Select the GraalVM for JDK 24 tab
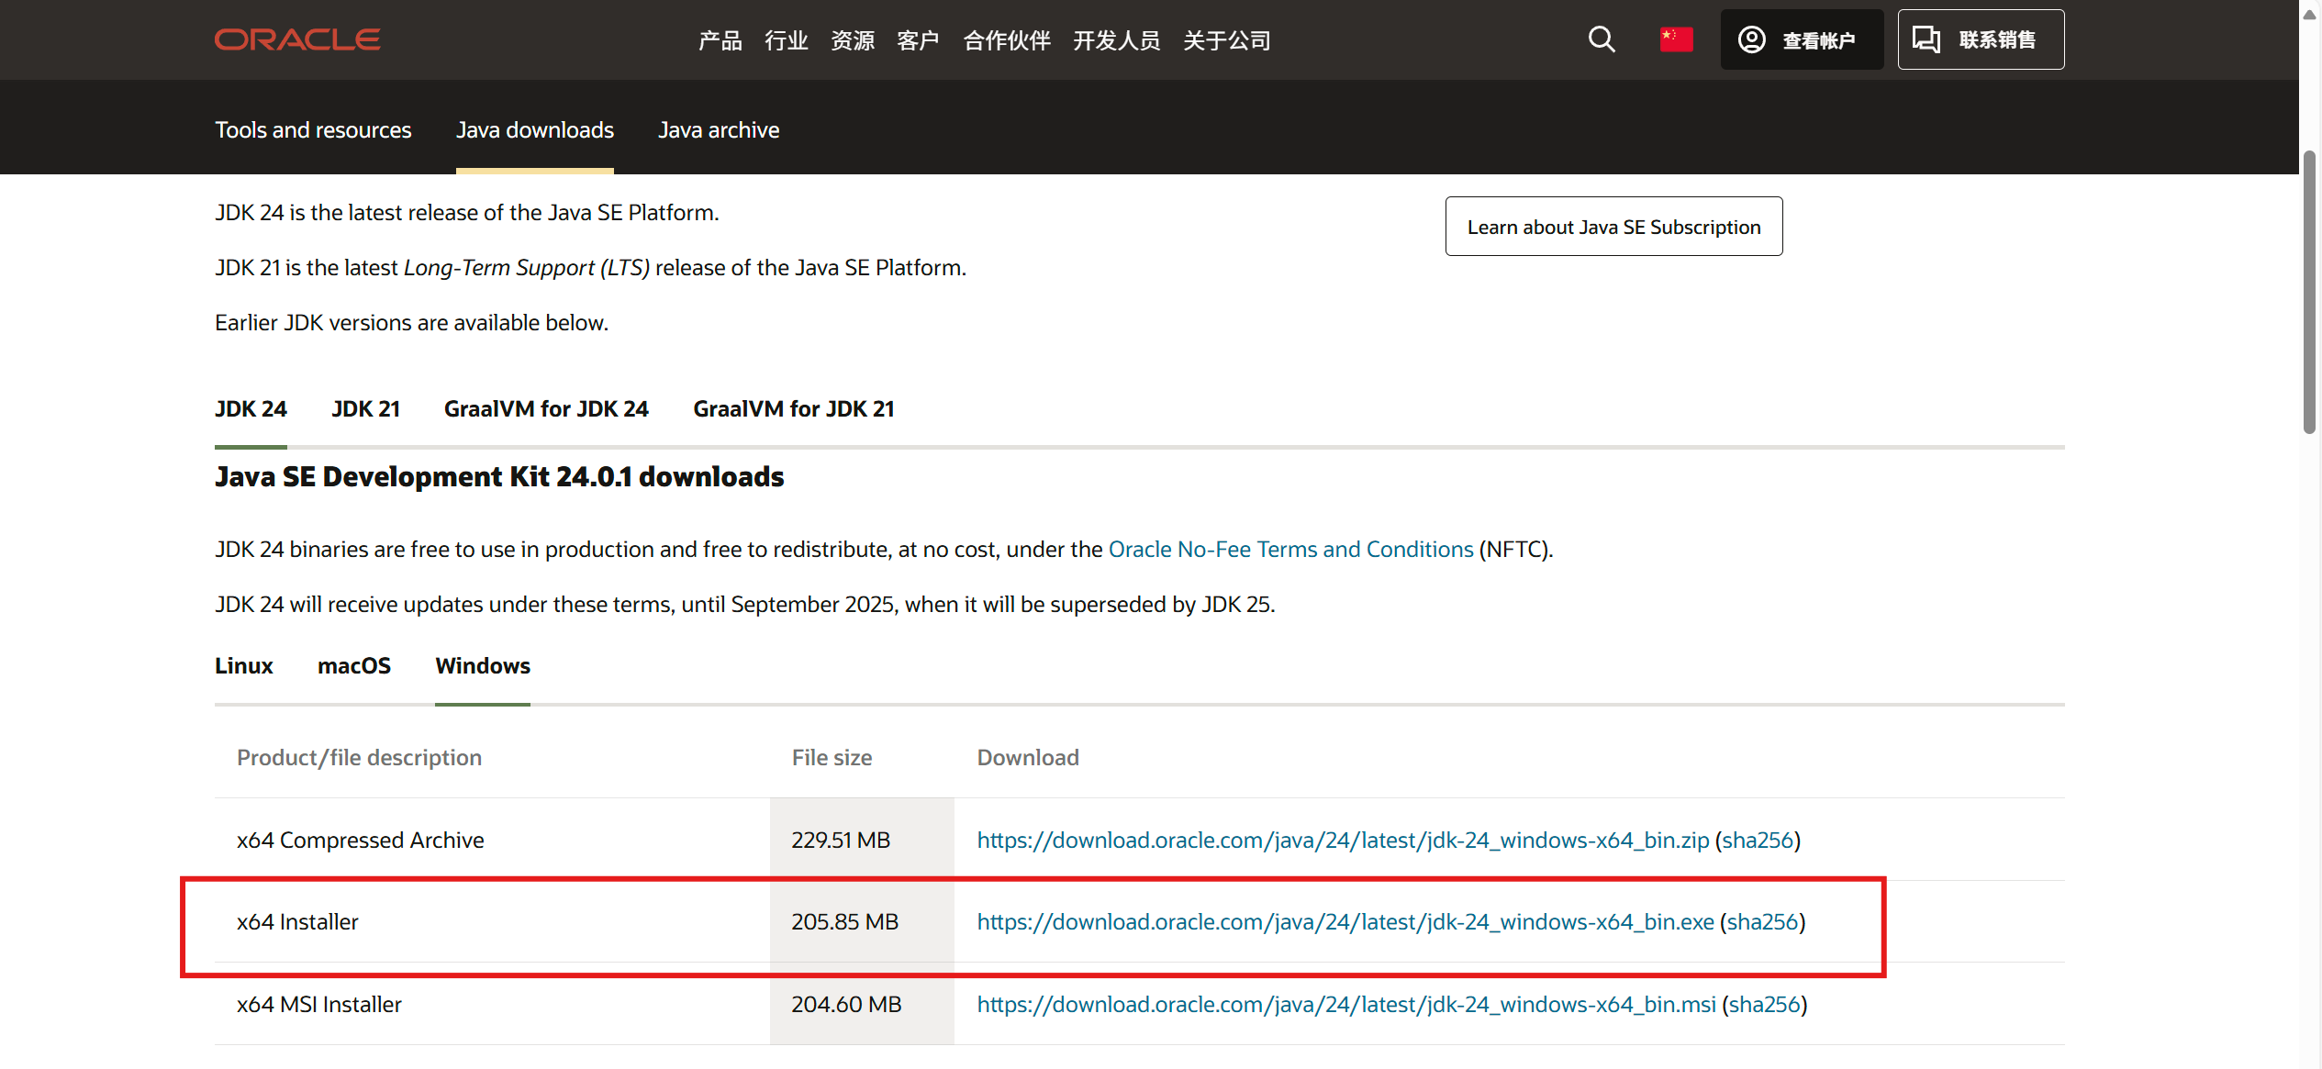 pos(545,408)
